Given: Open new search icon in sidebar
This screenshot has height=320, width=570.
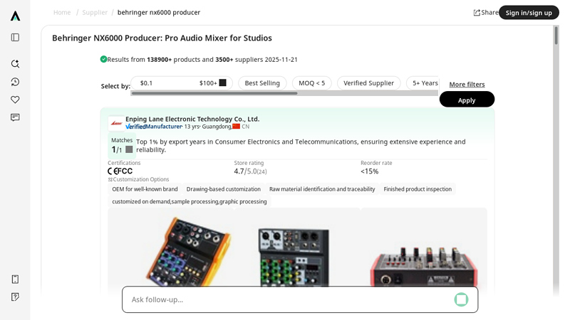Looking at the screenshot, I should (x=15, y=64).
